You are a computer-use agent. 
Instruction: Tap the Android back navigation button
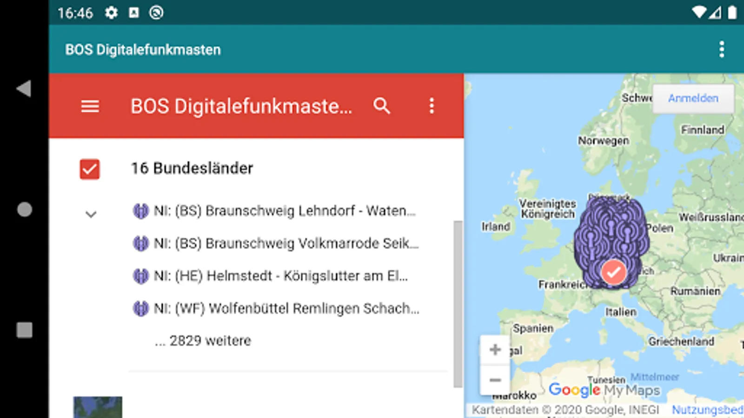point(24,89)
